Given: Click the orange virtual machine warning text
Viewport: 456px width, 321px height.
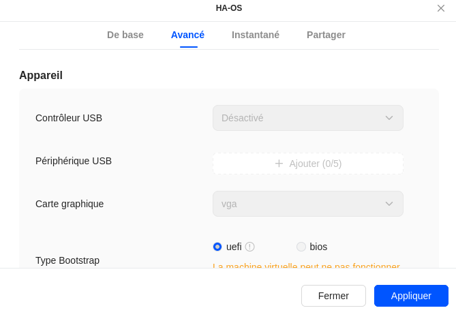Looking at the screenshot, I should [x=306, y=265].
